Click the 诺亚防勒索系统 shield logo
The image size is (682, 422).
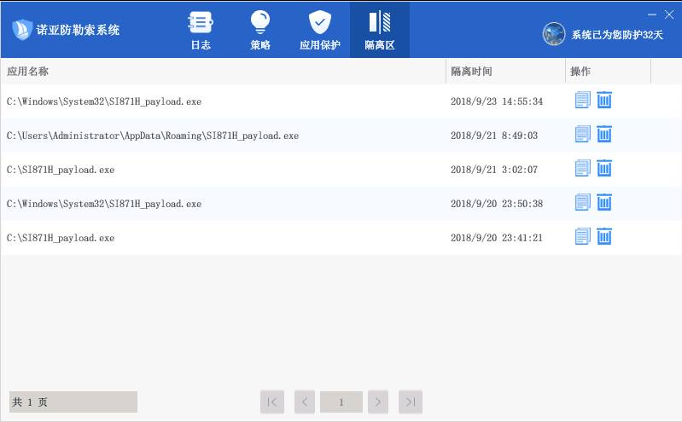21,30
